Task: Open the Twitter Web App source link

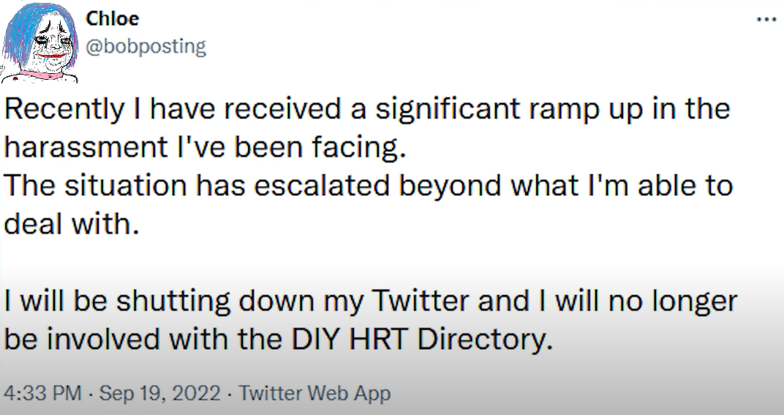Action: click(314, 393)
